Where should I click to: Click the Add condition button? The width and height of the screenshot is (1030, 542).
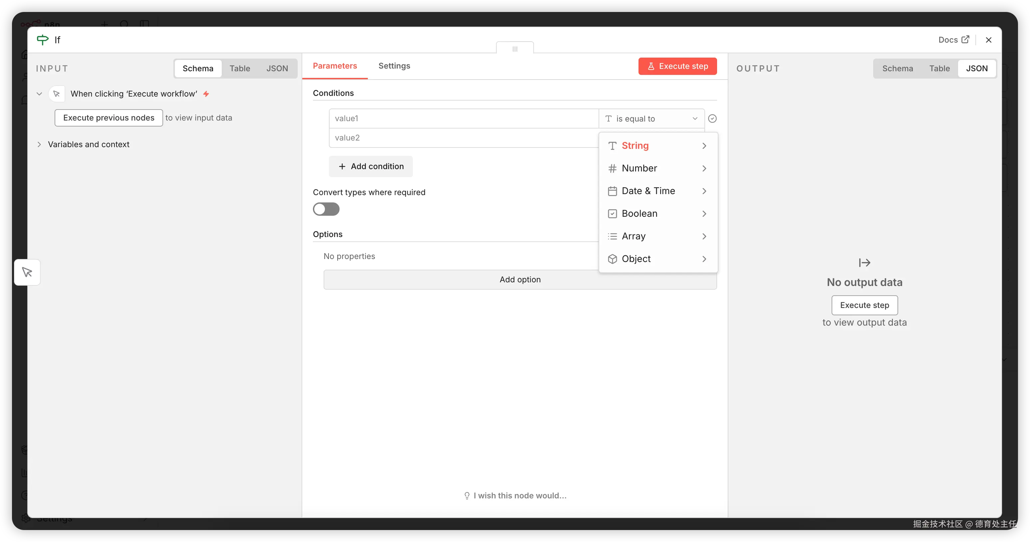pos(371,166)
